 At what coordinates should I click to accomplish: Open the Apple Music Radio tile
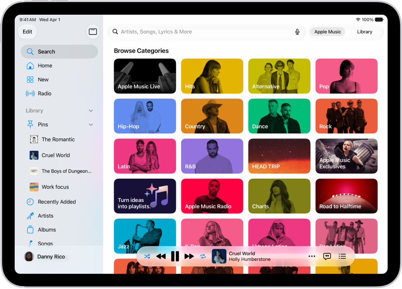point(212,196)
